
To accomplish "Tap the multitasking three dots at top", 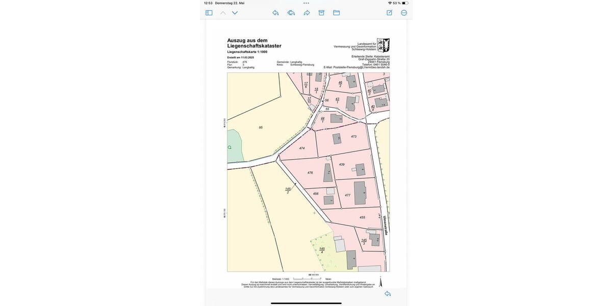I will click(306, 3).
